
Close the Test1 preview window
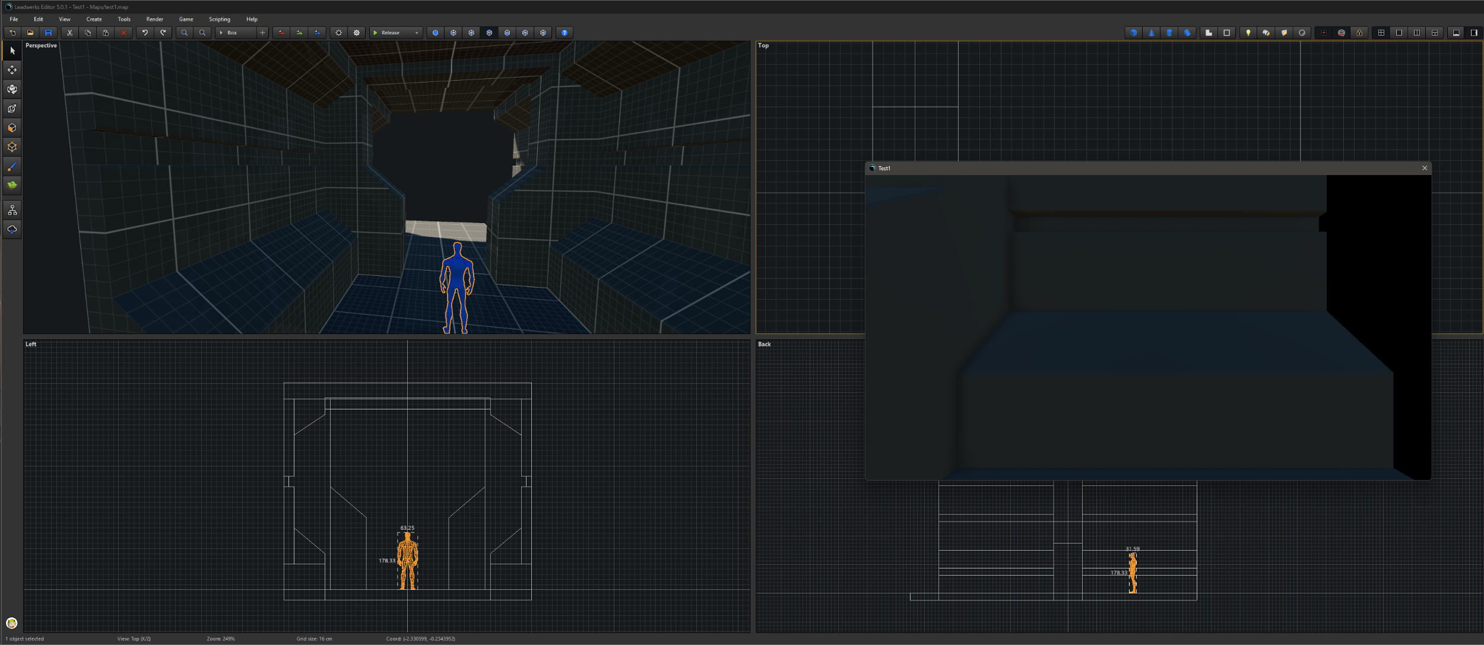[1424, 168]
